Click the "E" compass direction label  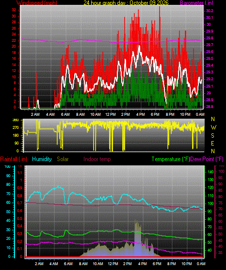point(212,144)
